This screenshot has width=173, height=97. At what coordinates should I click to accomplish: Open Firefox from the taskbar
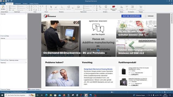[64, 95]
